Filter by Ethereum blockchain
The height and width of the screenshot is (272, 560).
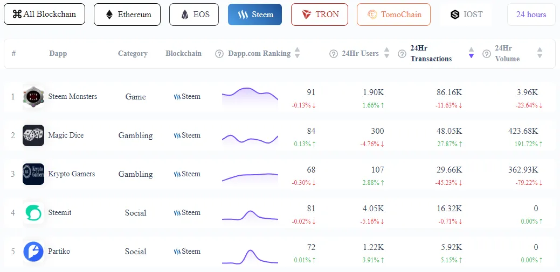click(127, 15)
